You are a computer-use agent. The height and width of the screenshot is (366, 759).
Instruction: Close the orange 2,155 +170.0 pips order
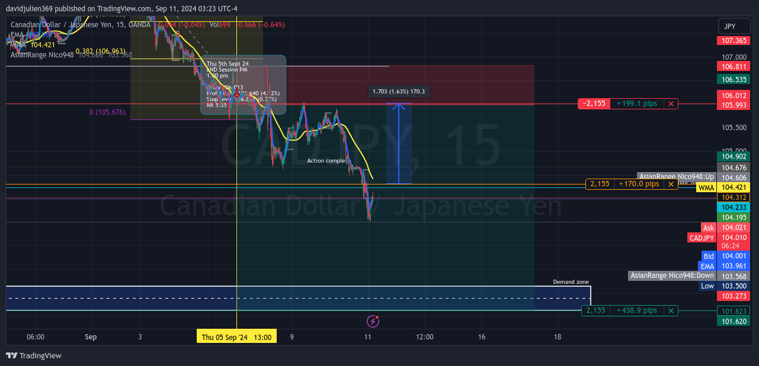(x=671, y=184)
